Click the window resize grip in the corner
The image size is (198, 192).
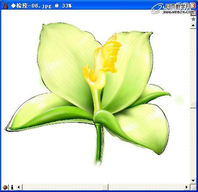click(x=193, y=187)
